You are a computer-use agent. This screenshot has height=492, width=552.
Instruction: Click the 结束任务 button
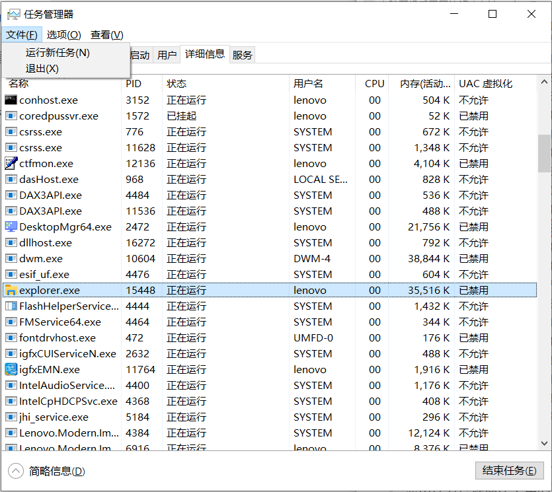point(509,470)
